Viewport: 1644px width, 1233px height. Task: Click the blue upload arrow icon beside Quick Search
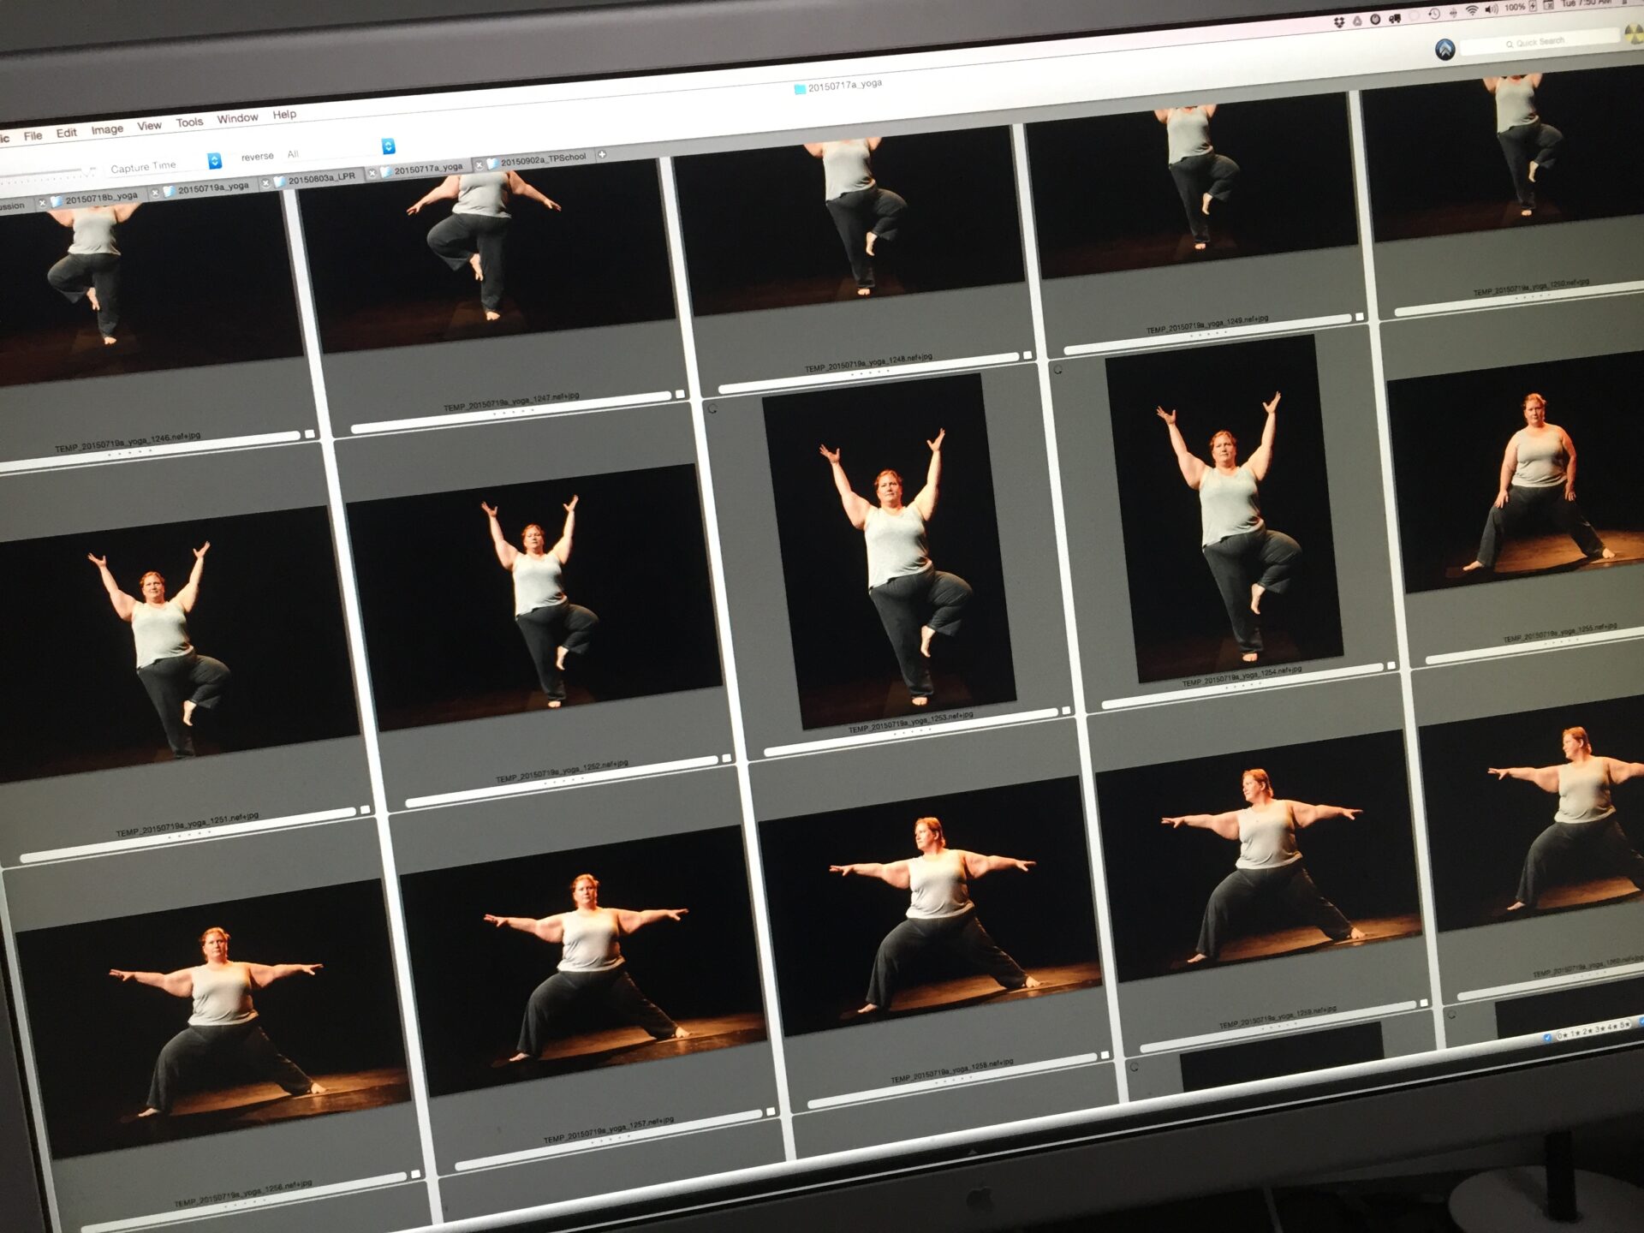(x=1444, y=50)
